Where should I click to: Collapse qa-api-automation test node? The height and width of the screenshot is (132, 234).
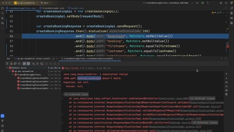tap(10, 71)
